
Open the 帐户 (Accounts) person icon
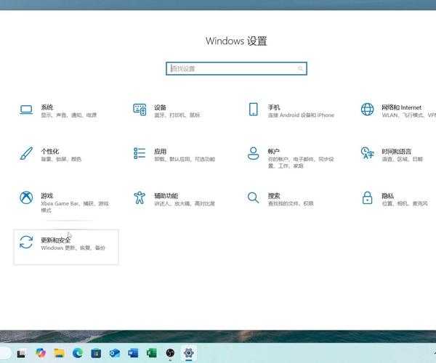point(253,153)
